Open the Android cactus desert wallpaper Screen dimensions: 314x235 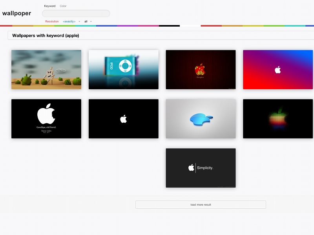click(x=46, y=70)
